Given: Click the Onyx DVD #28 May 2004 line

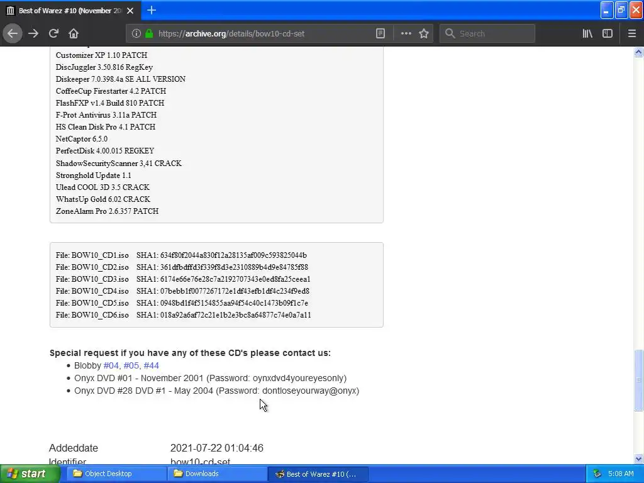Looking at the screenshot, I should (217, 391).
